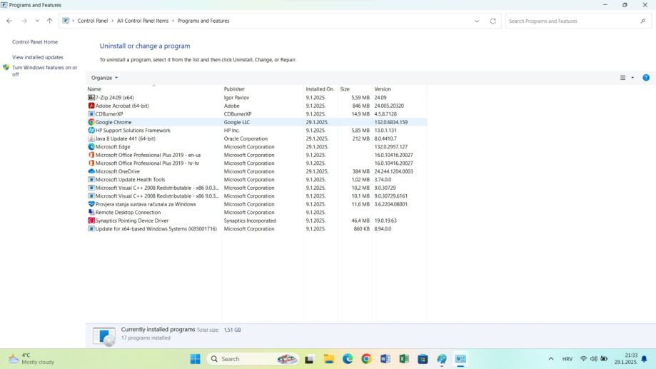Image resolution: width=656 pixels, height=369 pixels.
Task: Open the Organize dropdown menu
Action: tap(104, 78)
